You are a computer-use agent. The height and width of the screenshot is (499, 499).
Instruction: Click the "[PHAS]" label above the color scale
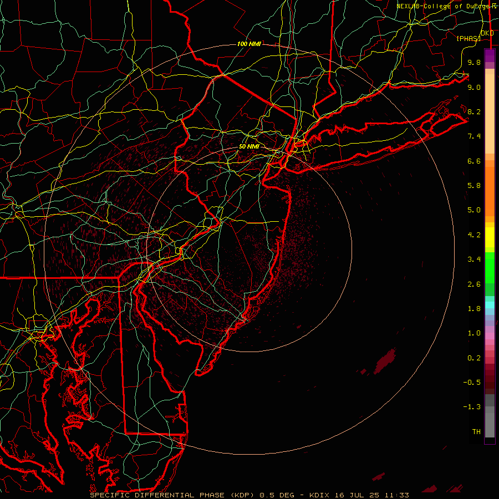tap(469, 38)
